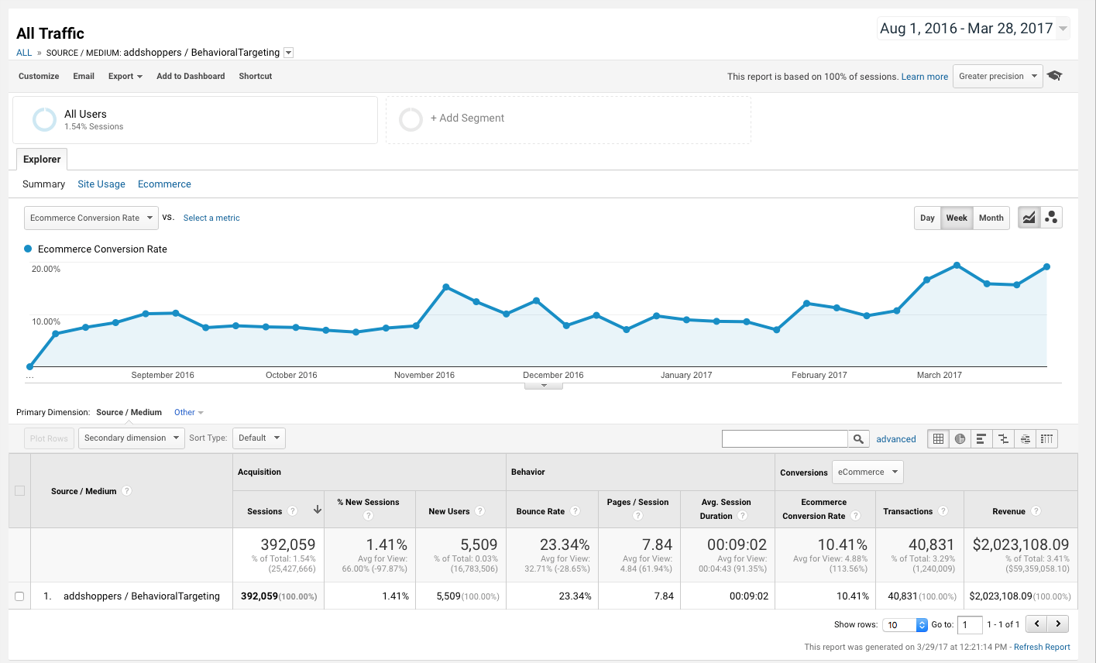This screenshot has width=1096, height=663.
Task: Toggle the select-all rows checkbox in header
Action: coord(20,490)
